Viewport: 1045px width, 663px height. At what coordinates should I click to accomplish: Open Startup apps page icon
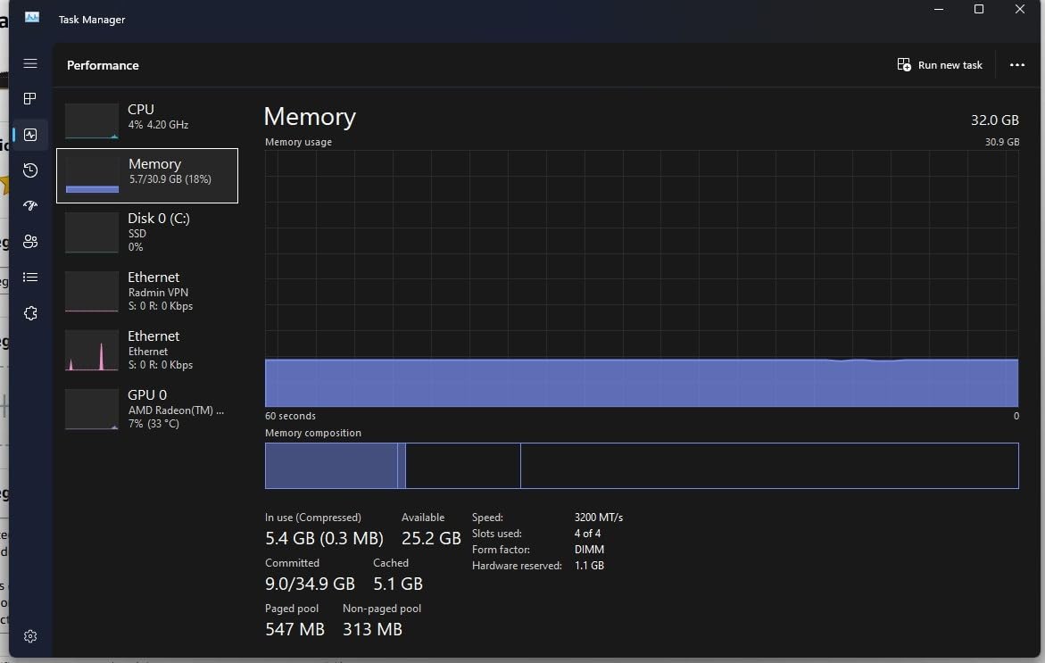(x=30, y=205)
